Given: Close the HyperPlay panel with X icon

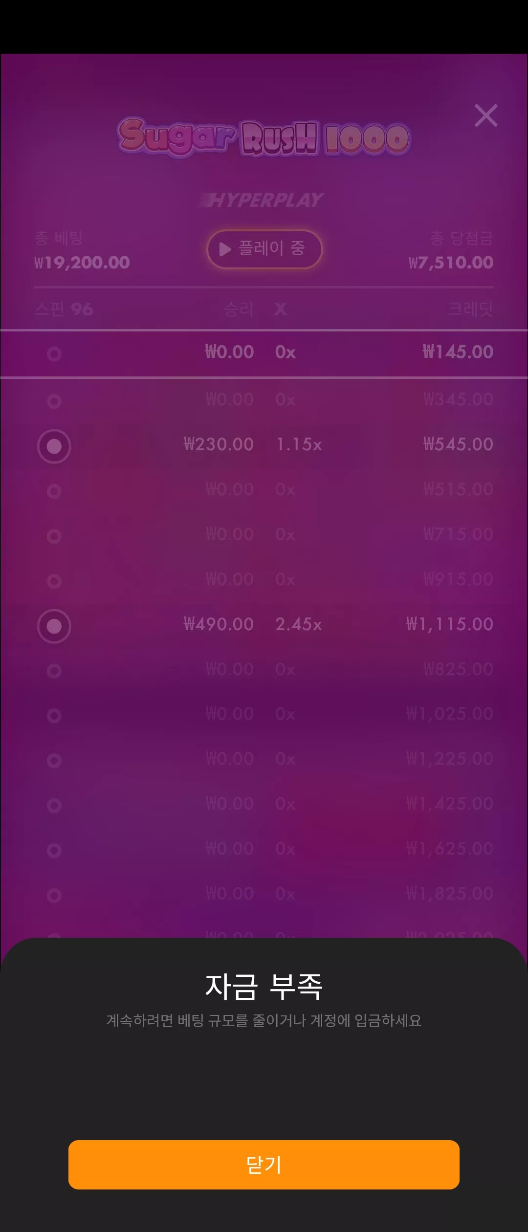Looking at the screenshot, I should pyautogui.click(x=486, y=115).
